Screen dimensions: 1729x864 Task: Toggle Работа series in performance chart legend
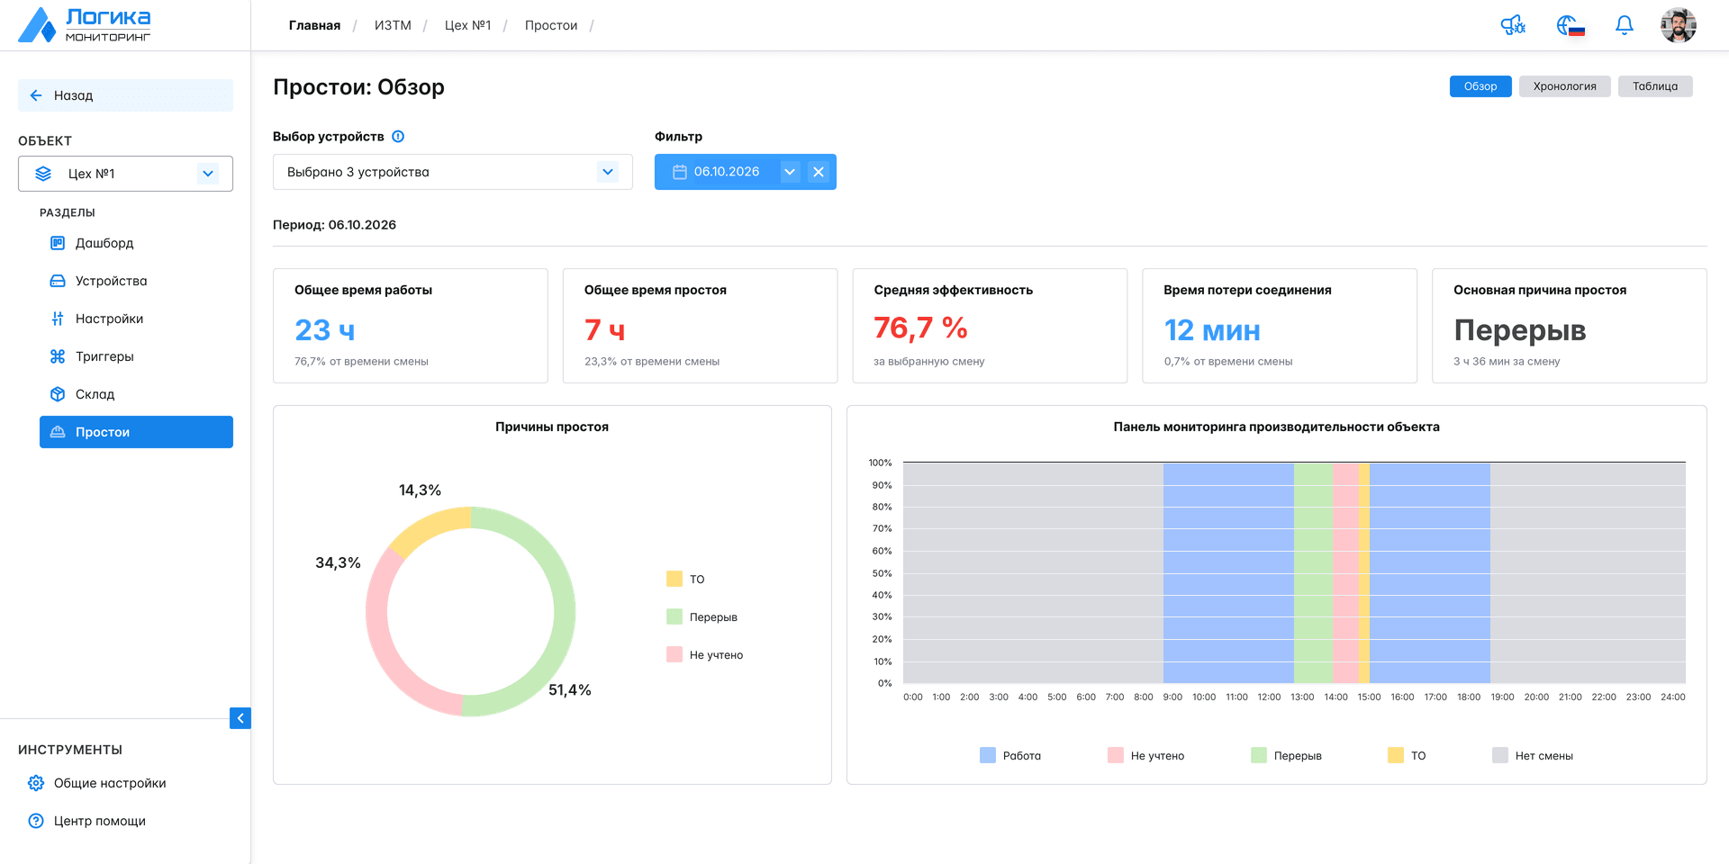pos(1010,755)
